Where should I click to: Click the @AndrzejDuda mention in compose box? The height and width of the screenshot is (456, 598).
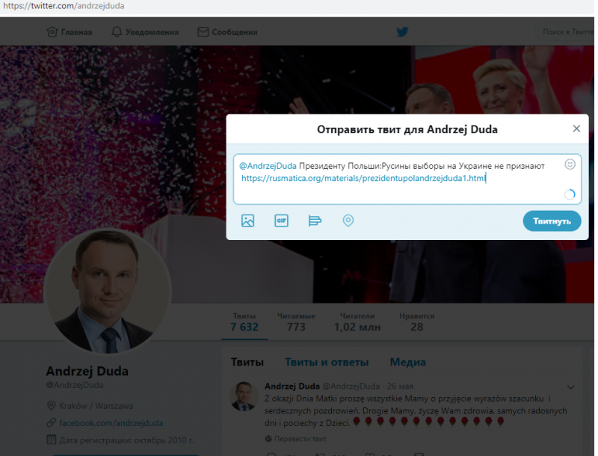pyautogui.click(x=268, y=166)
